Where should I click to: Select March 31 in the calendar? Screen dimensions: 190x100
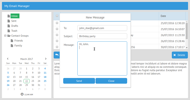39,85
